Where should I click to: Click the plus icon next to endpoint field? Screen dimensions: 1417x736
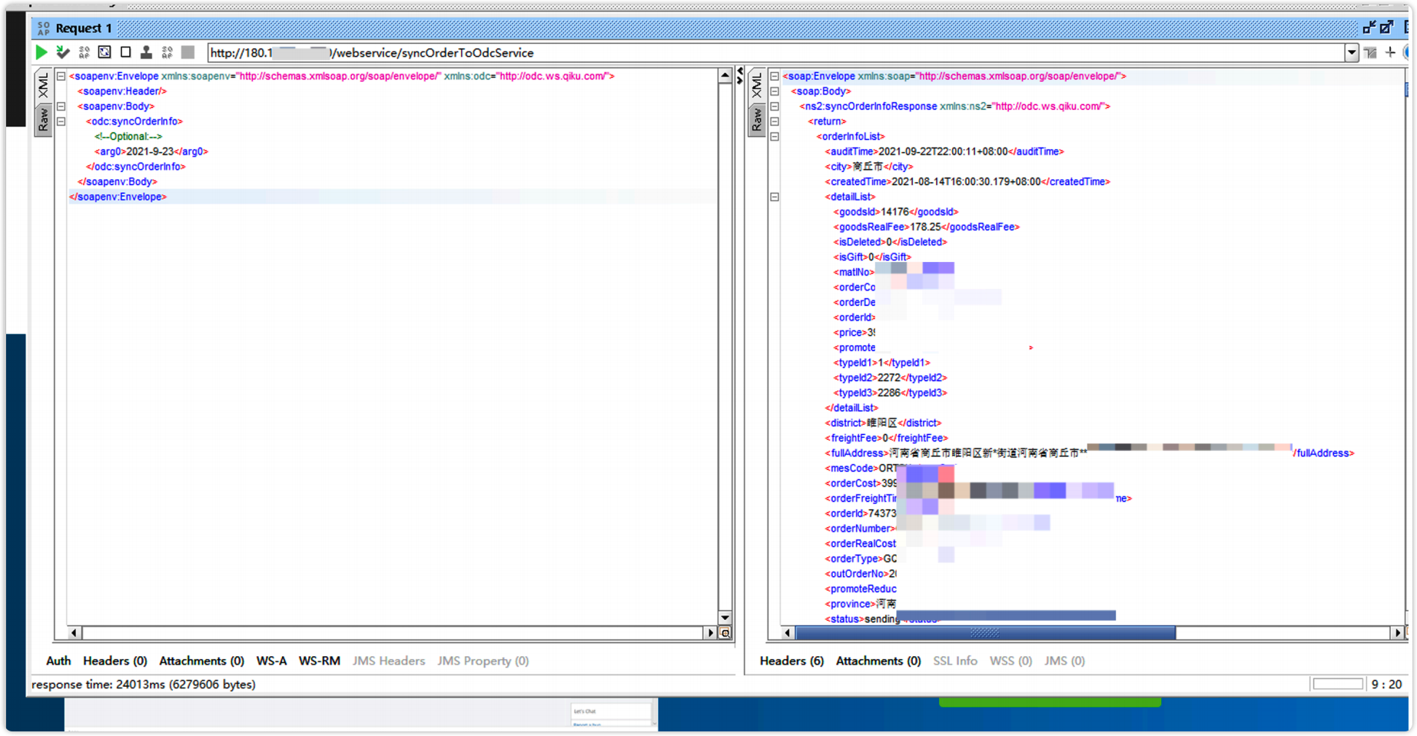pyautogui.click(x=1390, y=52)
